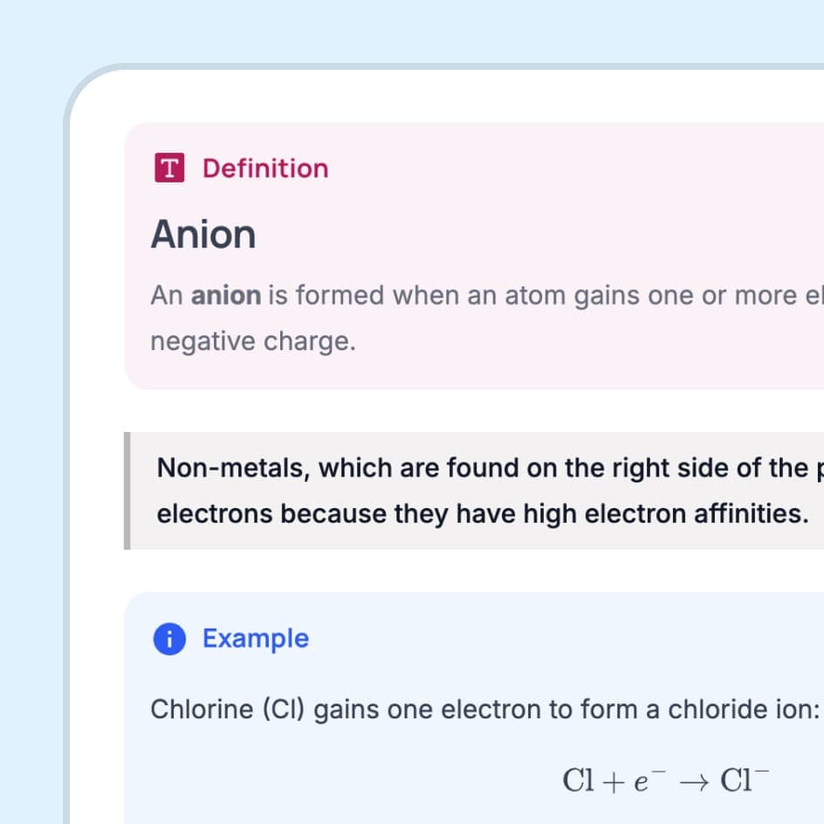This screenshot has width=824, height=824.
Task: Click the "Chlorine (Cl)" text in the example
Action: [228, 710]
